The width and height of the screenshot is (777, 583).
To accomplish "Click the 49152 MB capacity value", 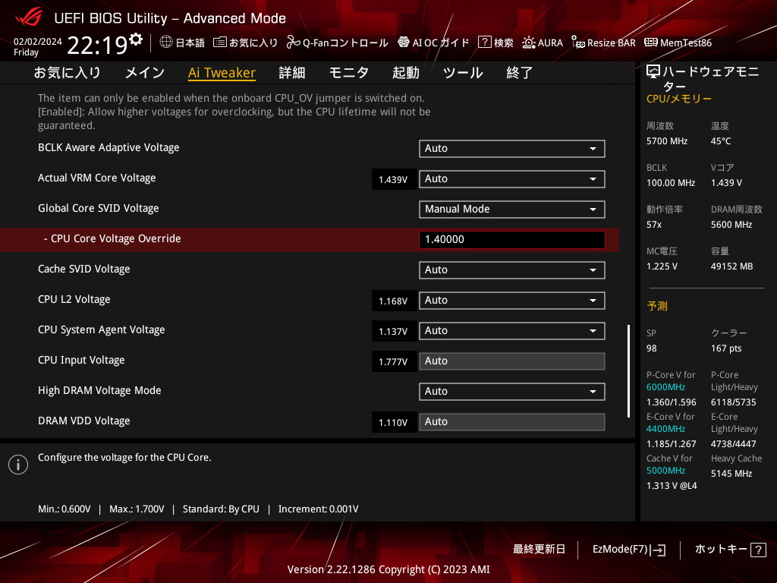I will [x=731, y=266].
